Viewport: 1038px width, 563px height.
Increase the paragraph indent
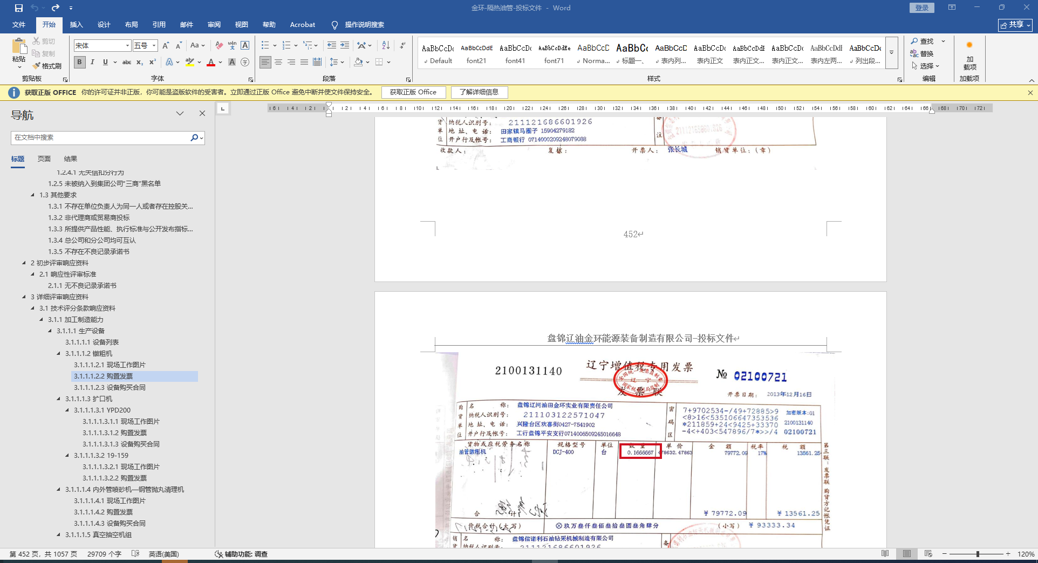pos(345,46)
